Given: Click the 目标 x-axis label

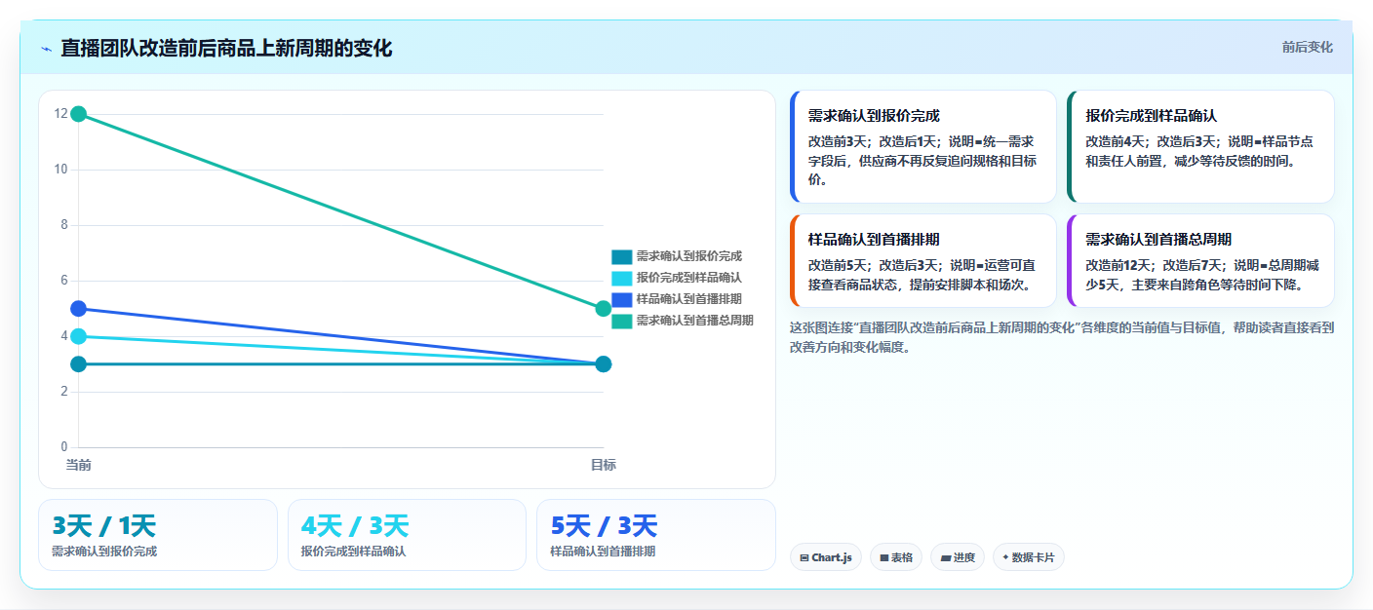Looking at the screenshot, I should click(603, 465).
